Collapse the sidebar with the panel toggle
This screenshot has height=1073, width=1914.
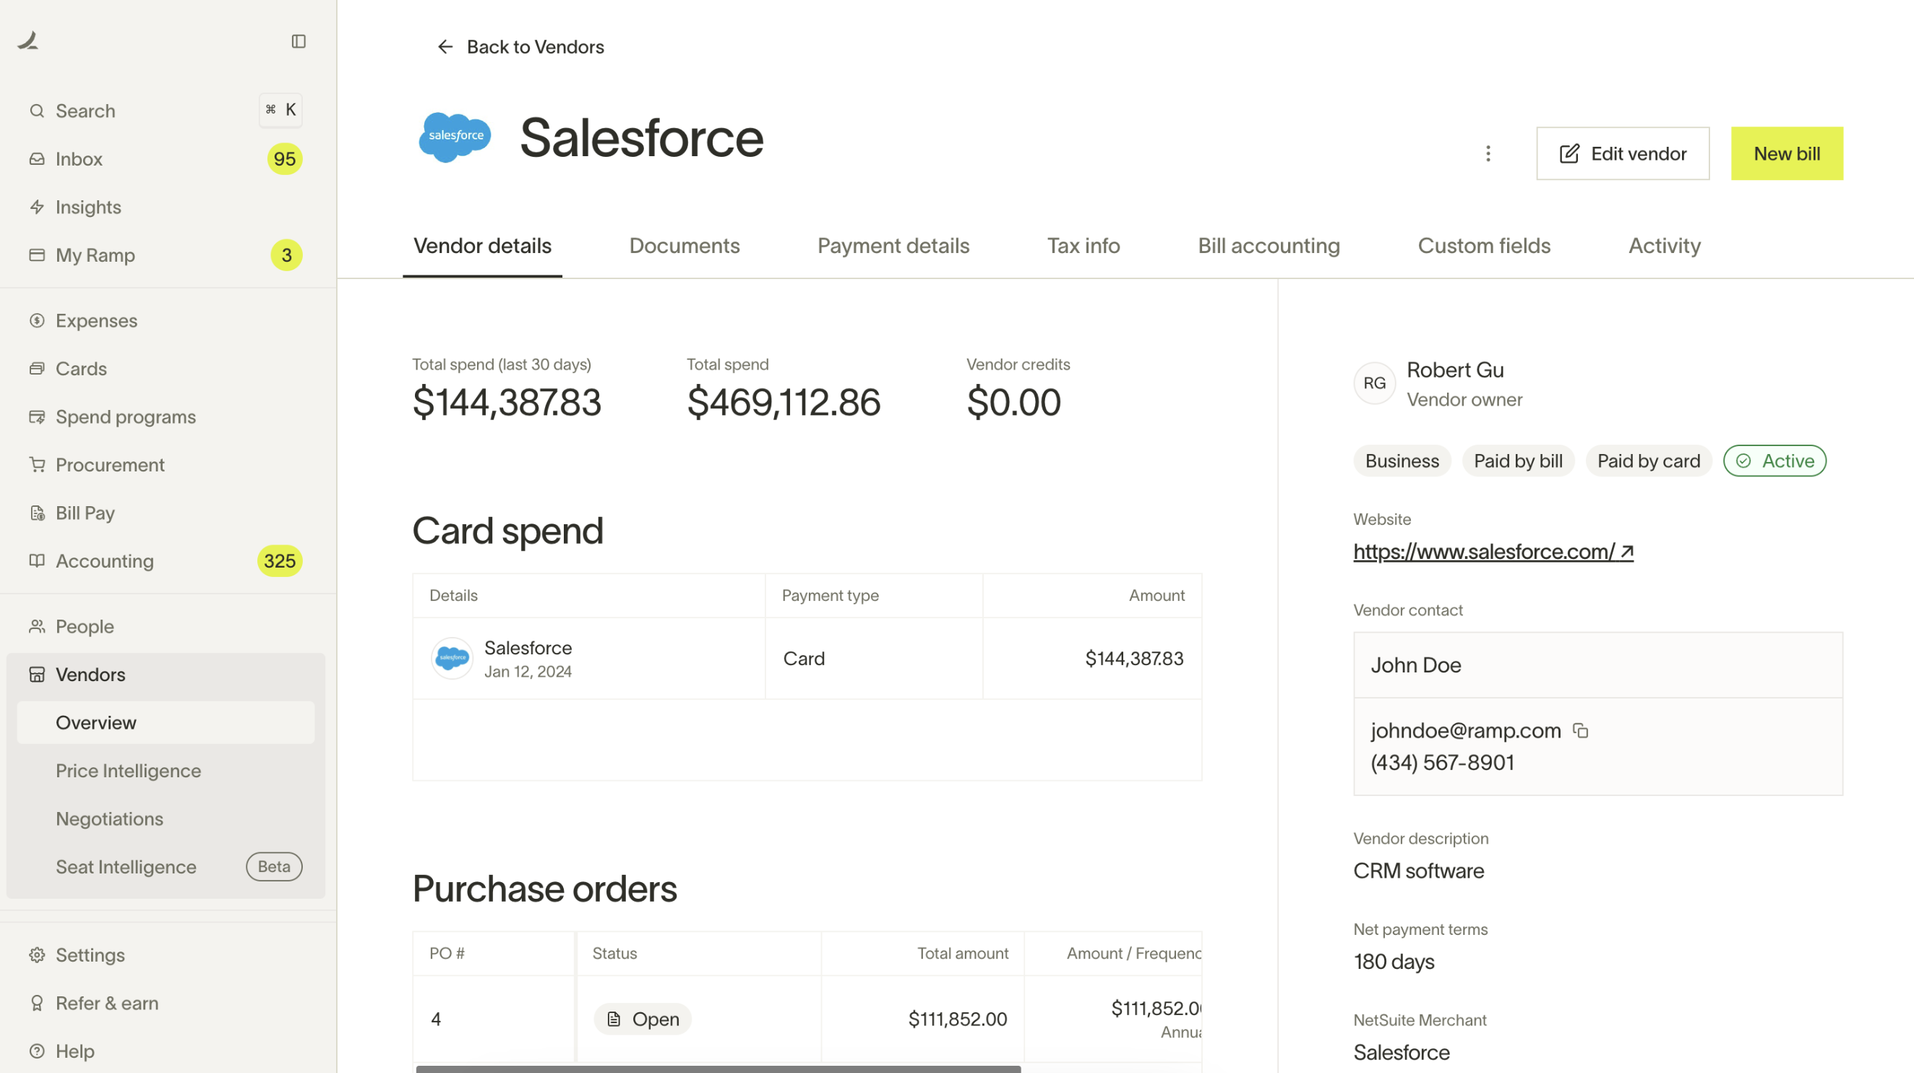pyautogui.click(x=299, y=42)
